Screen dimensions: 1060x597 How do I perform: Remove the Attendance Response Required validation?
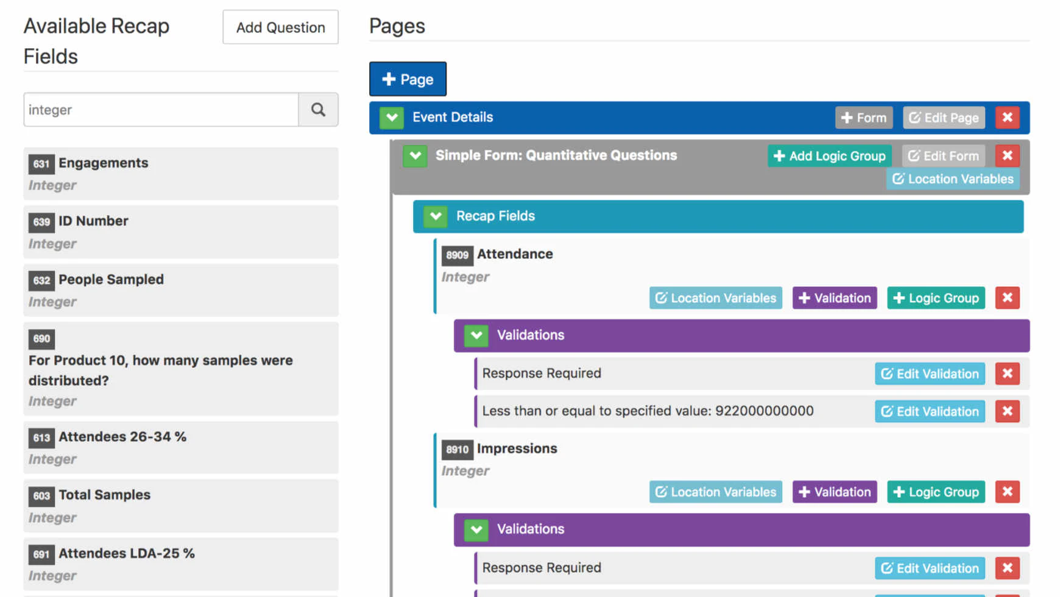pyautogui.click(x=1007, y=373)
